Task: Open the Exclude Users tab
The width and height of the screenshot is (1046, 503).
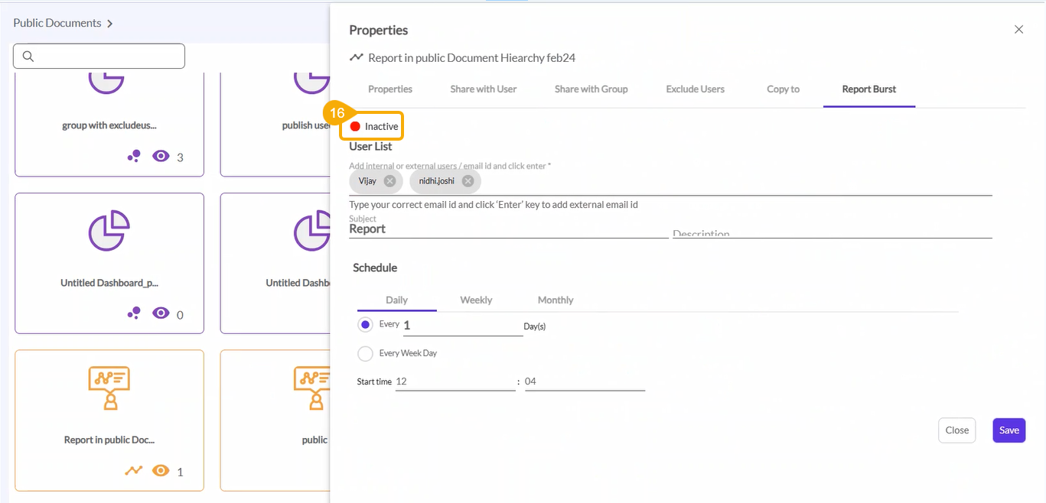Action: 695,89
